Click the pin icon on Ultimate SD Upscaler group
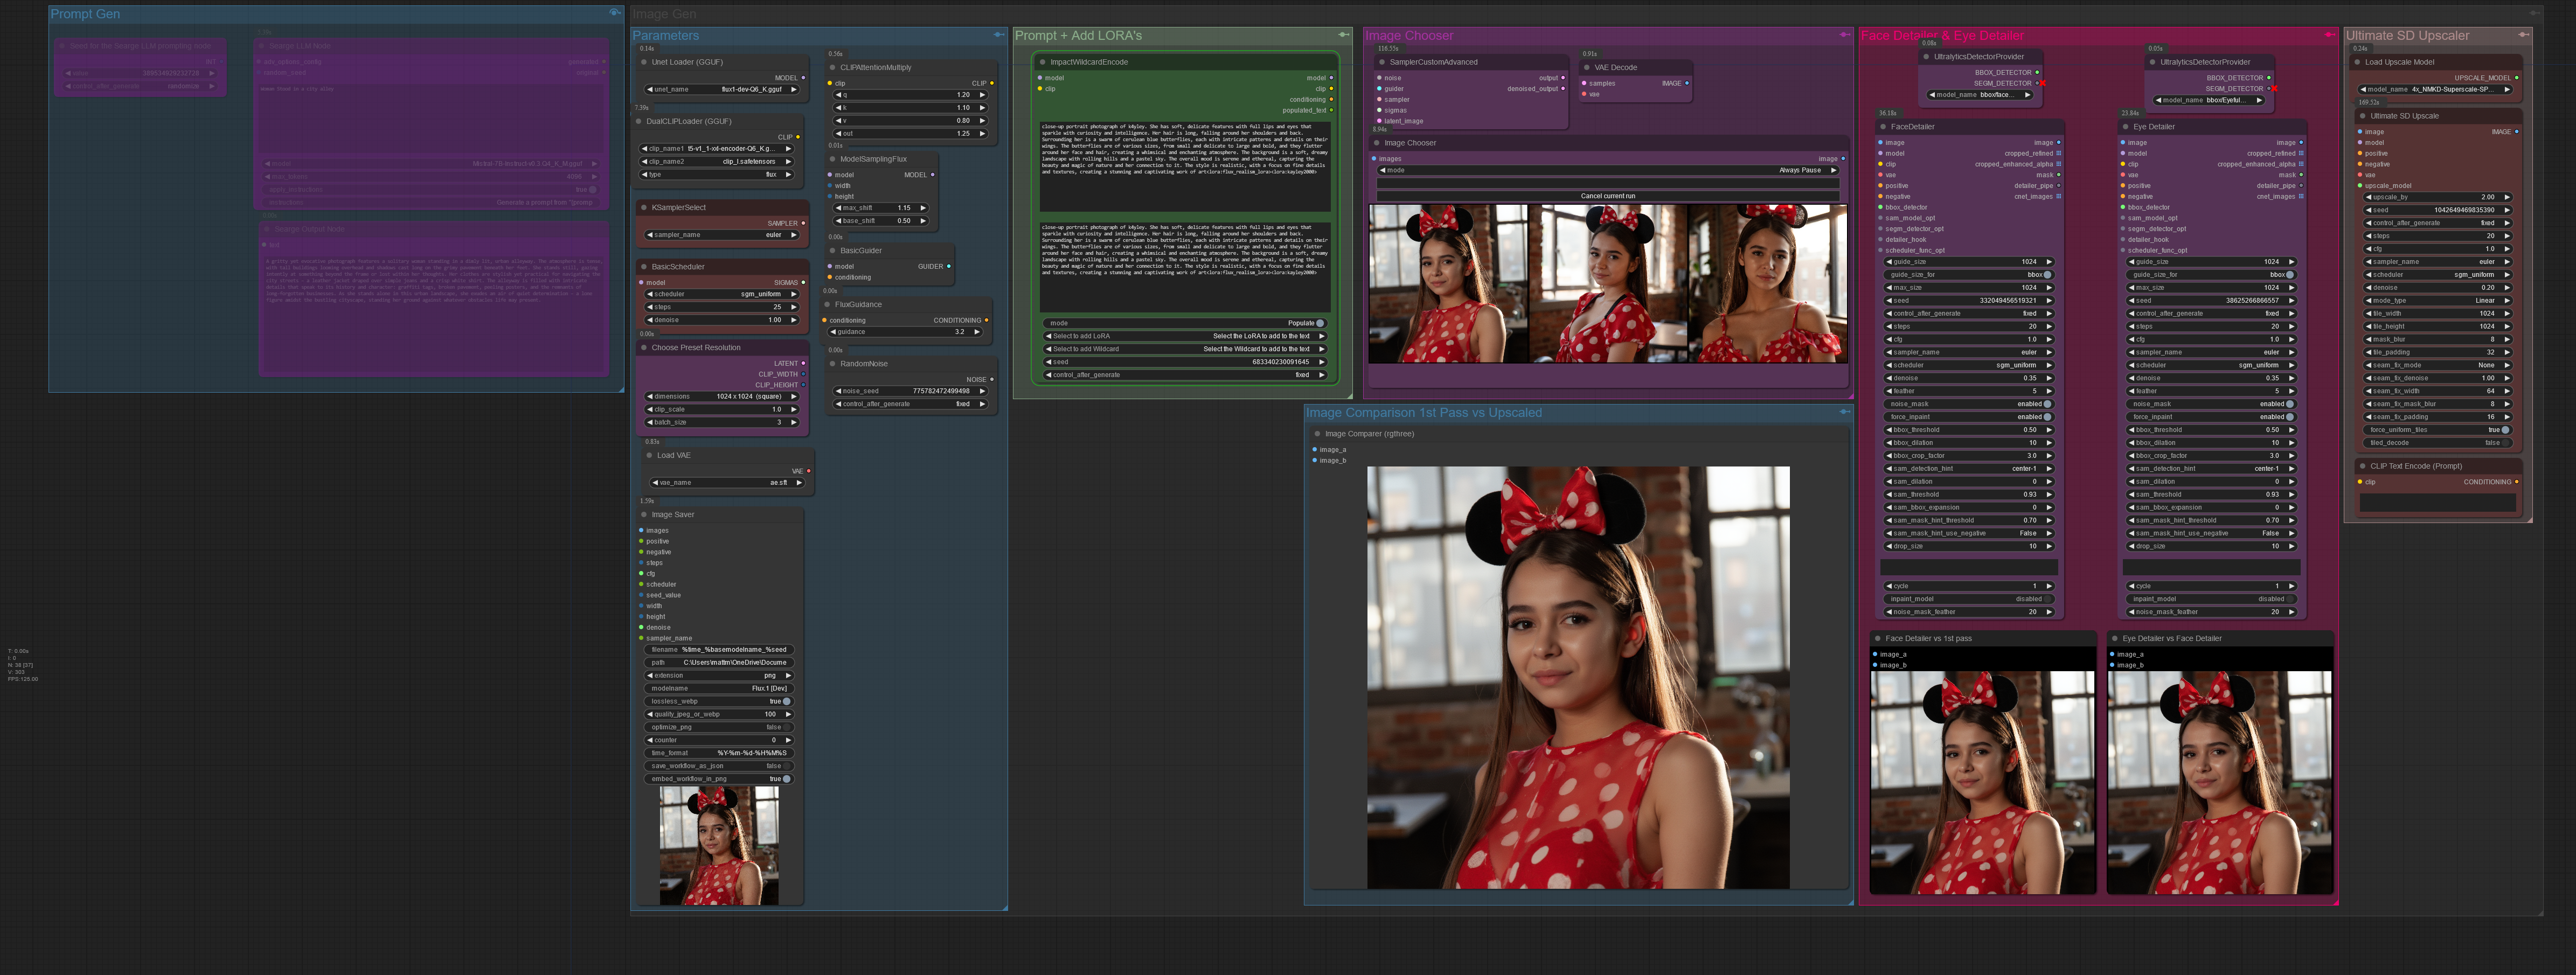 [x=2523, y=35]
